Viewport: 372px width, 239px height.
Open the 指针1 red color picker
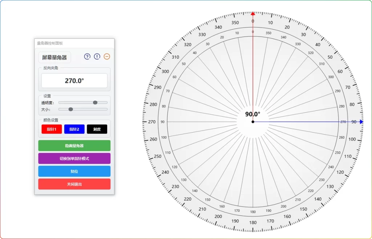tap(51, 129)
